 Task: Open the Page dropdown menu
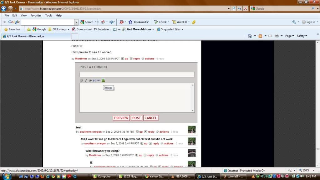[289, 36]
